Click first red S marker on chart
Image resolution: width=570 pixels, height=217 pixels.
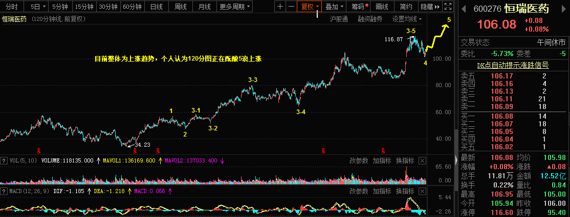(x=38, y=150)
